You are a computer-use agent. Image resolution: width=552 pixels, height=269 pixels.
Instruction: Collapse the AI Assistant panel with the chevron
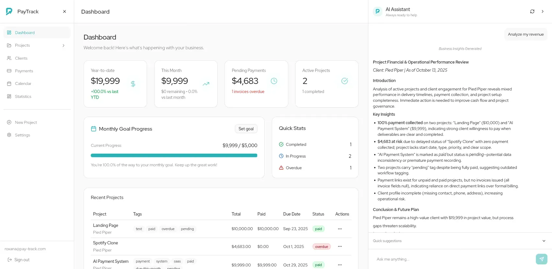click(x=543, y=12)
